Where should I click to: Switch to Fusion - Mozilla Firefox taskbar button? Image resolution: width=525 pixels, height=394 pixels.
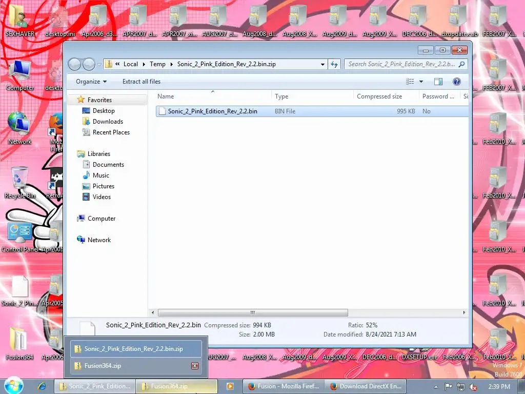tap(284, 386)
